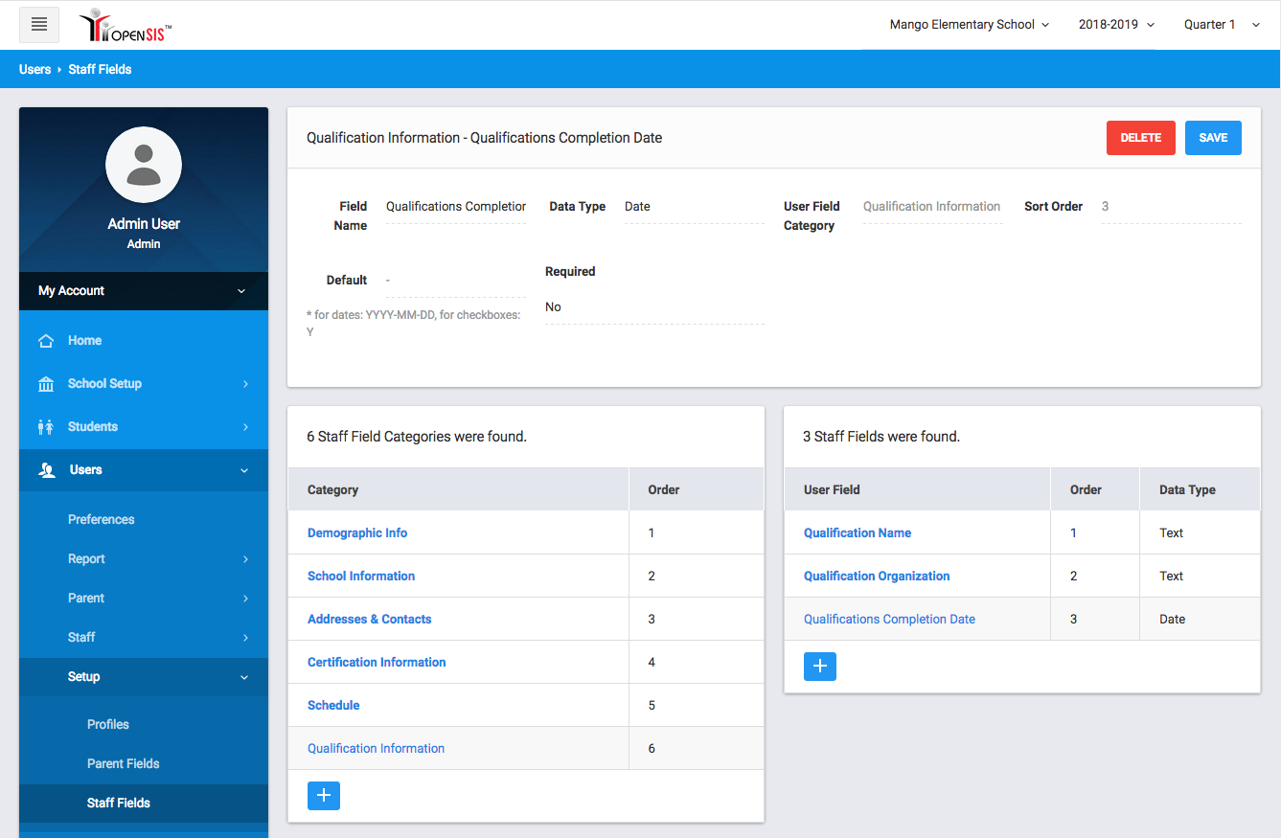Open Profiles under Setup menu
The width and height of the screenshot is (1281, 838).
pos(108,725)
